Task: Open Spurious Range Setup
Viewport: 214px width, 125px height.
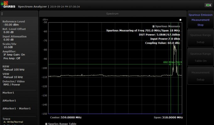Action: [x=200, y=38]
